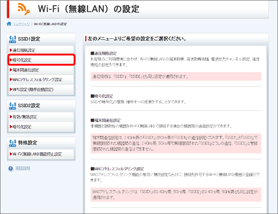Open 有効/無効設定 under SSID2設定

tap(41, 117)
